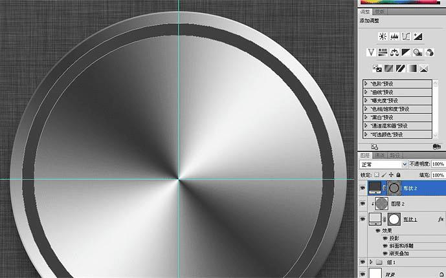Screen dimensions: 446x278
Task: Add a Gradient Map adjustment
Action: pyautogui.click(x=412, y=69)
